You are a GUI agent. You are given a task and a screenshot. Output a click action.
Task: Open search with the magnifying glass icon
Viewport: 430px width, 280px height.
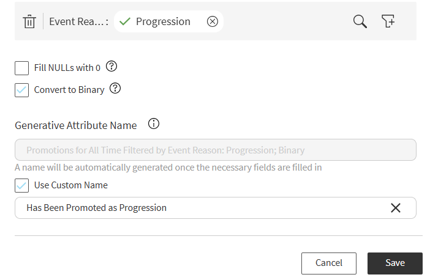click(360, 21)
